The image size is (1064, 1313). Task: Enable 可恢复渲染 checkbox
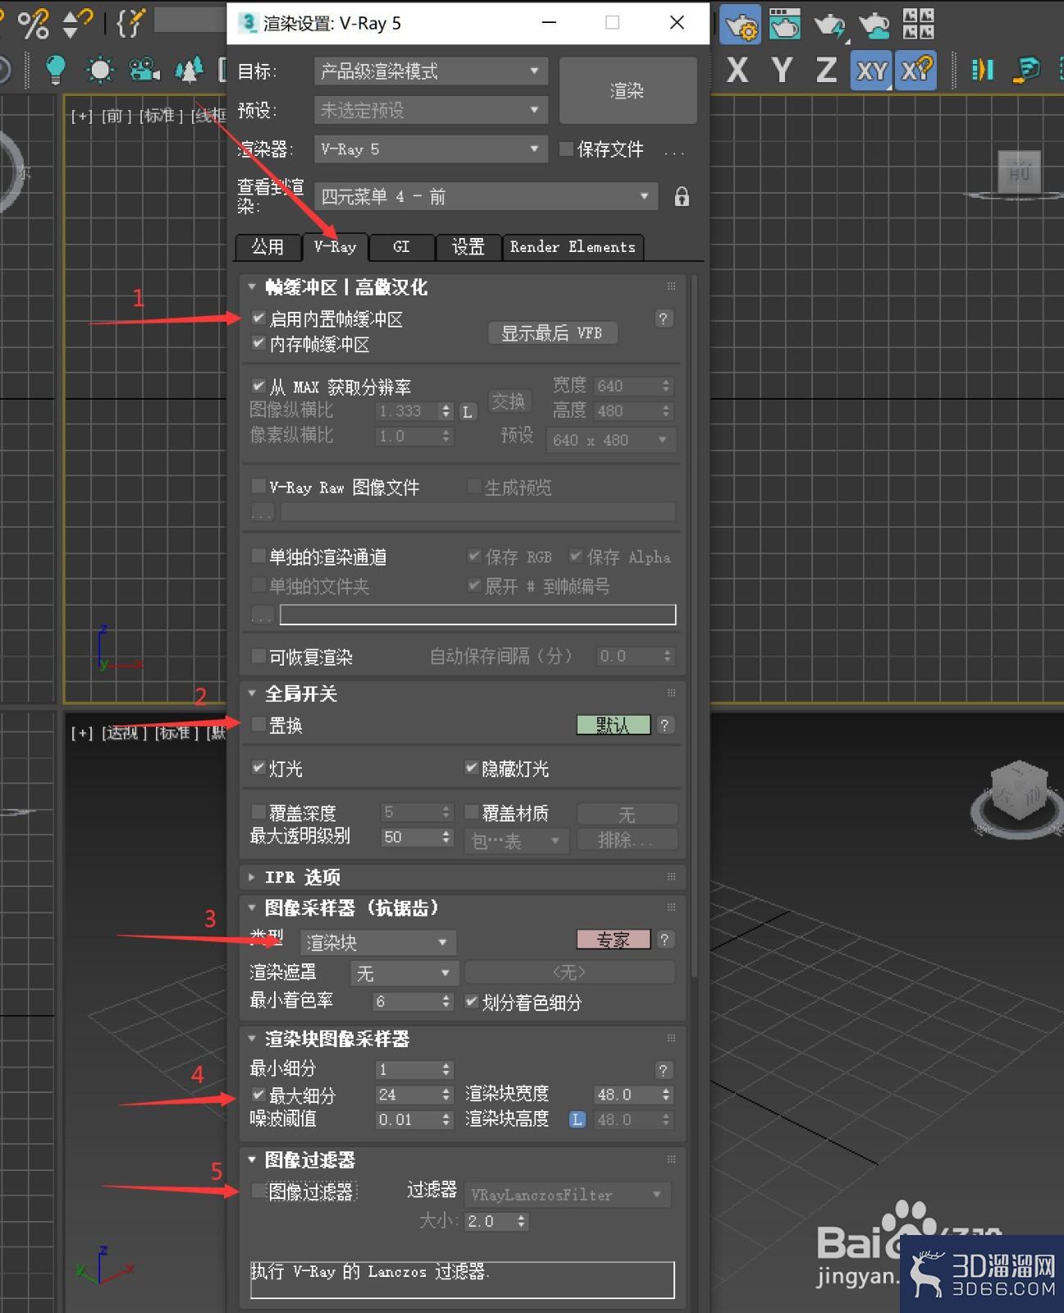pos(258,656)
